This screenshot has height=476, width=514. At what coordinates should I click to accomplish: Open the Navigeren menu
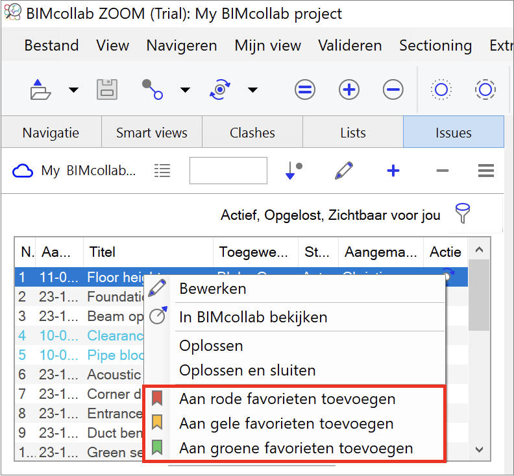(182, 45)
